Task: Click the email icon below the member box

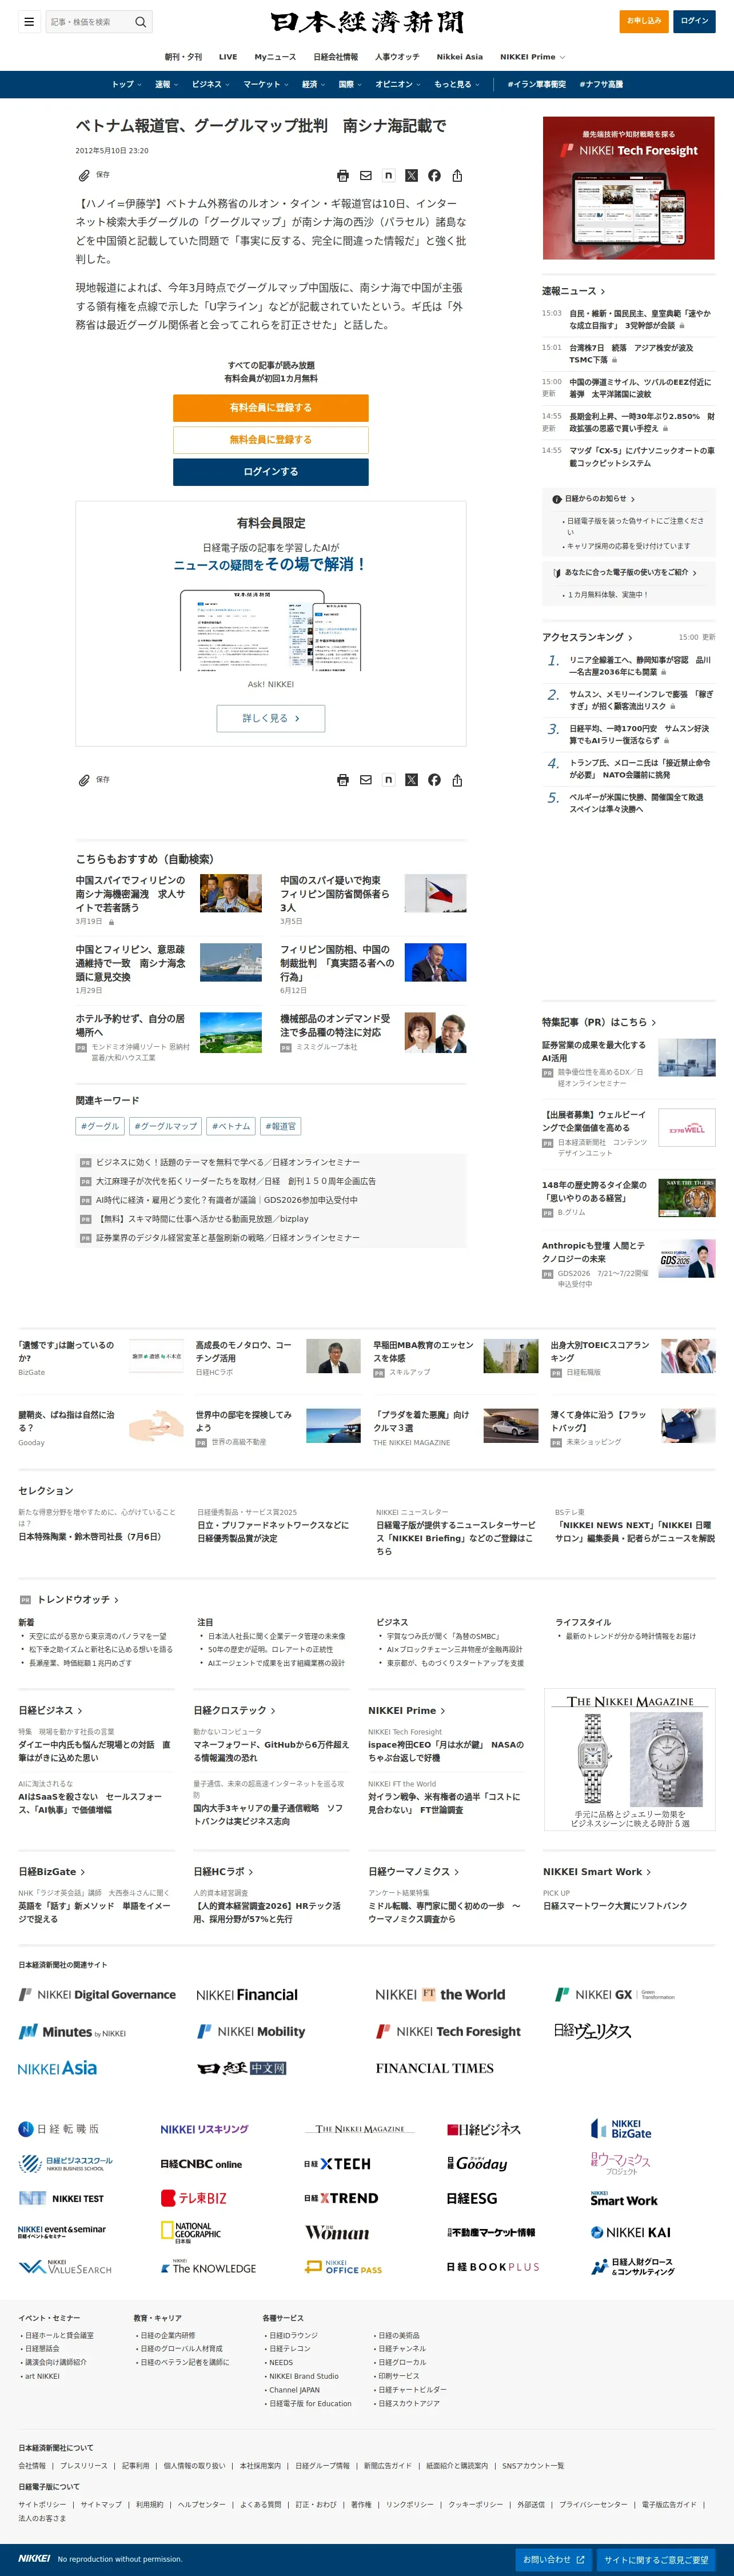Action: click(x=366, y=780)
